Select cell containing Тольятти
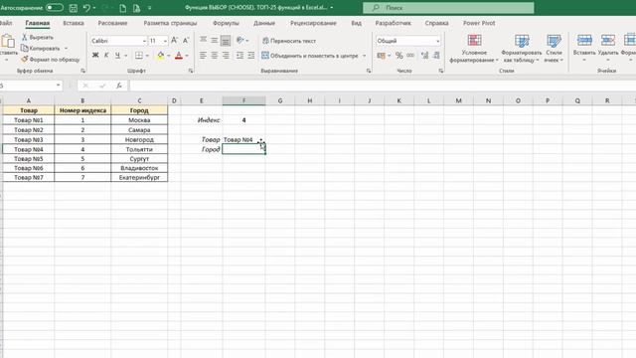The height and width of the screenshot is (358, 636). (139, 149)
